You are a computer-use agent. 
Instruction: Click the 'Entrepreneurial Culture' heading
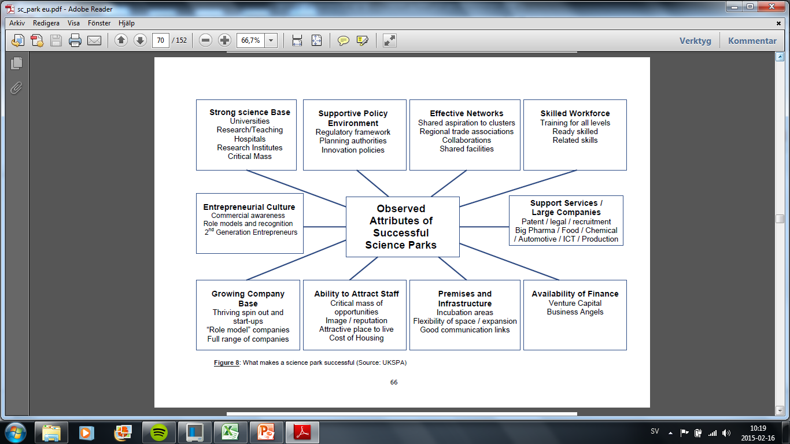point(249,207)
